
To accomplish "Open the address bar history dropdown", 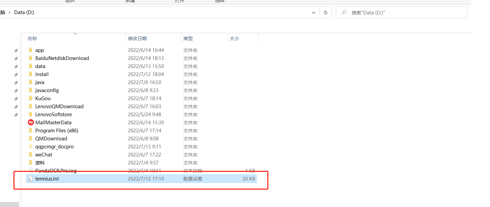I will [313, 12].
